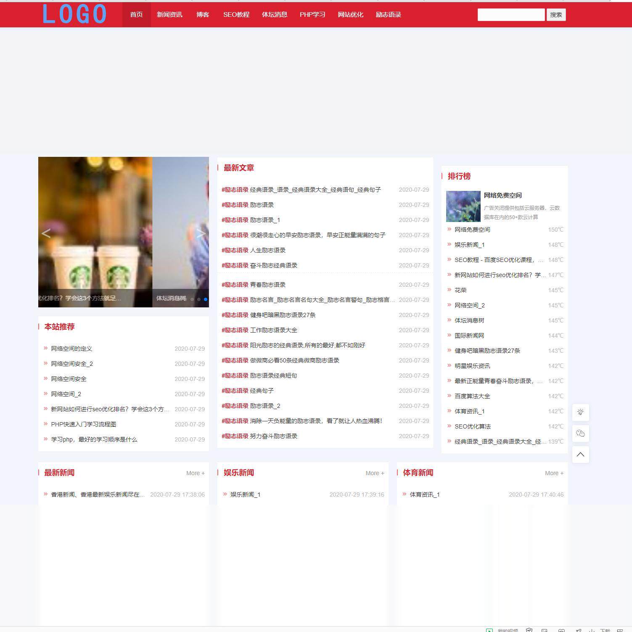
Task: Click #励志语录 tag before 励志语录_2
Action: 235,406
